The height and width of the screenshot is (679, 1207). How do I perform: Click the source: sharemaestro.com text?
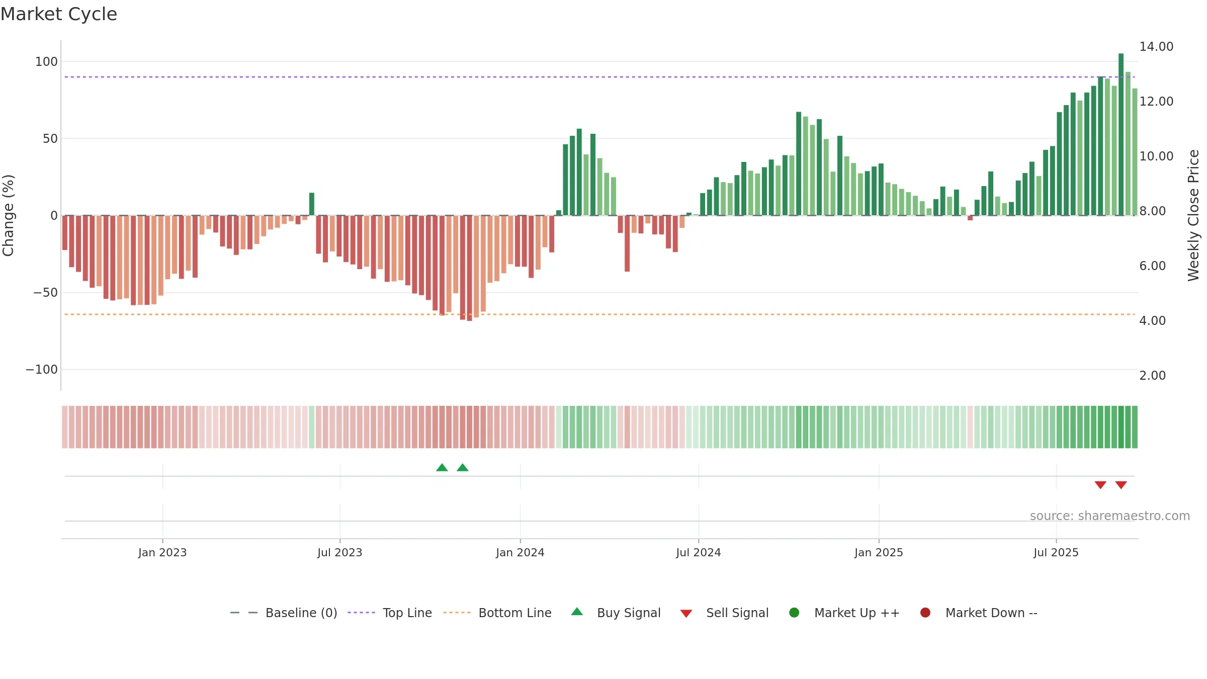click(1110, 516)
